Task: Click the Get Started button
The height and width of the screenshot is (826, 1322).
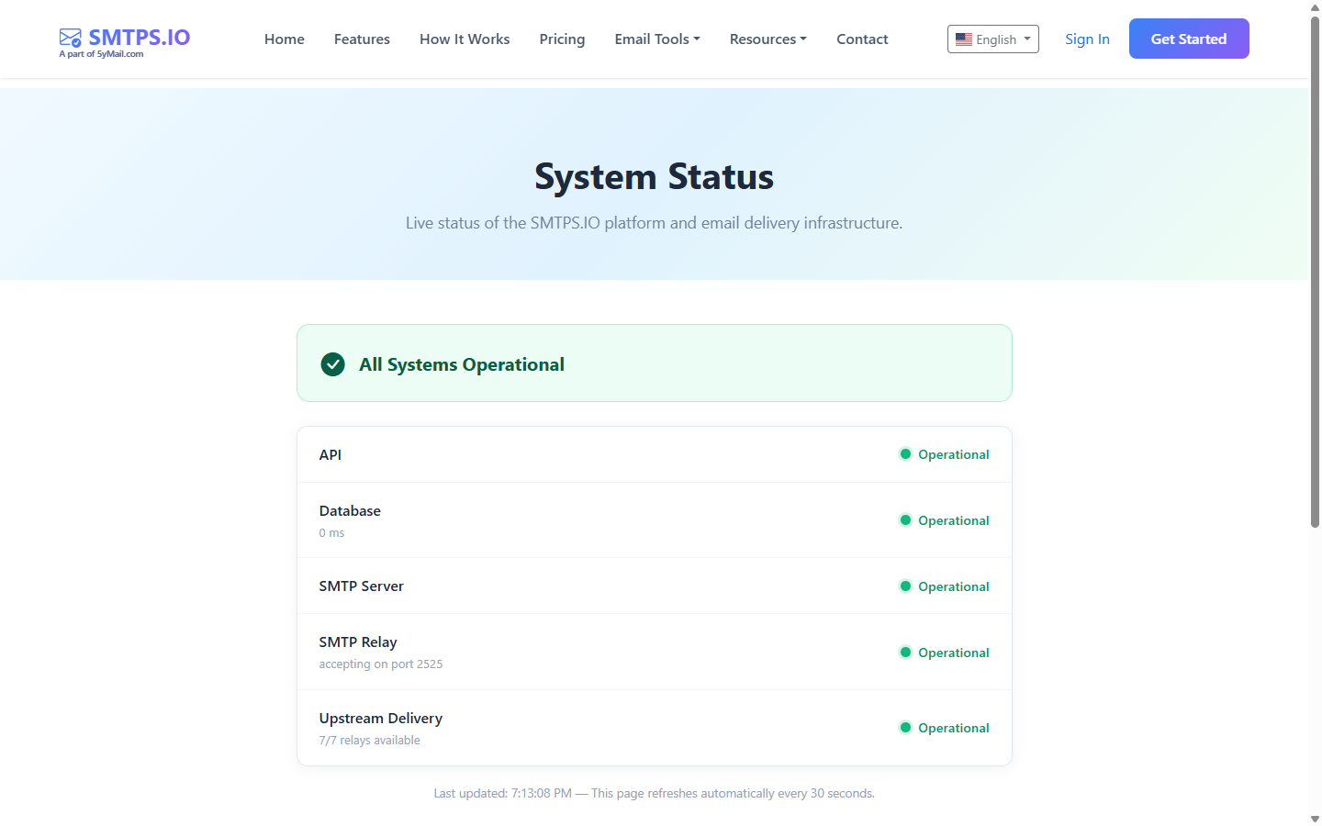Action: [x=1189, y=39]
